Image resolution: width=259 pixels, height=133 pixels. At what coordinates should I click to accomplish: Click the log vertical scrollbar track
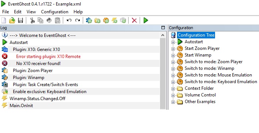[x=163, y=74]
